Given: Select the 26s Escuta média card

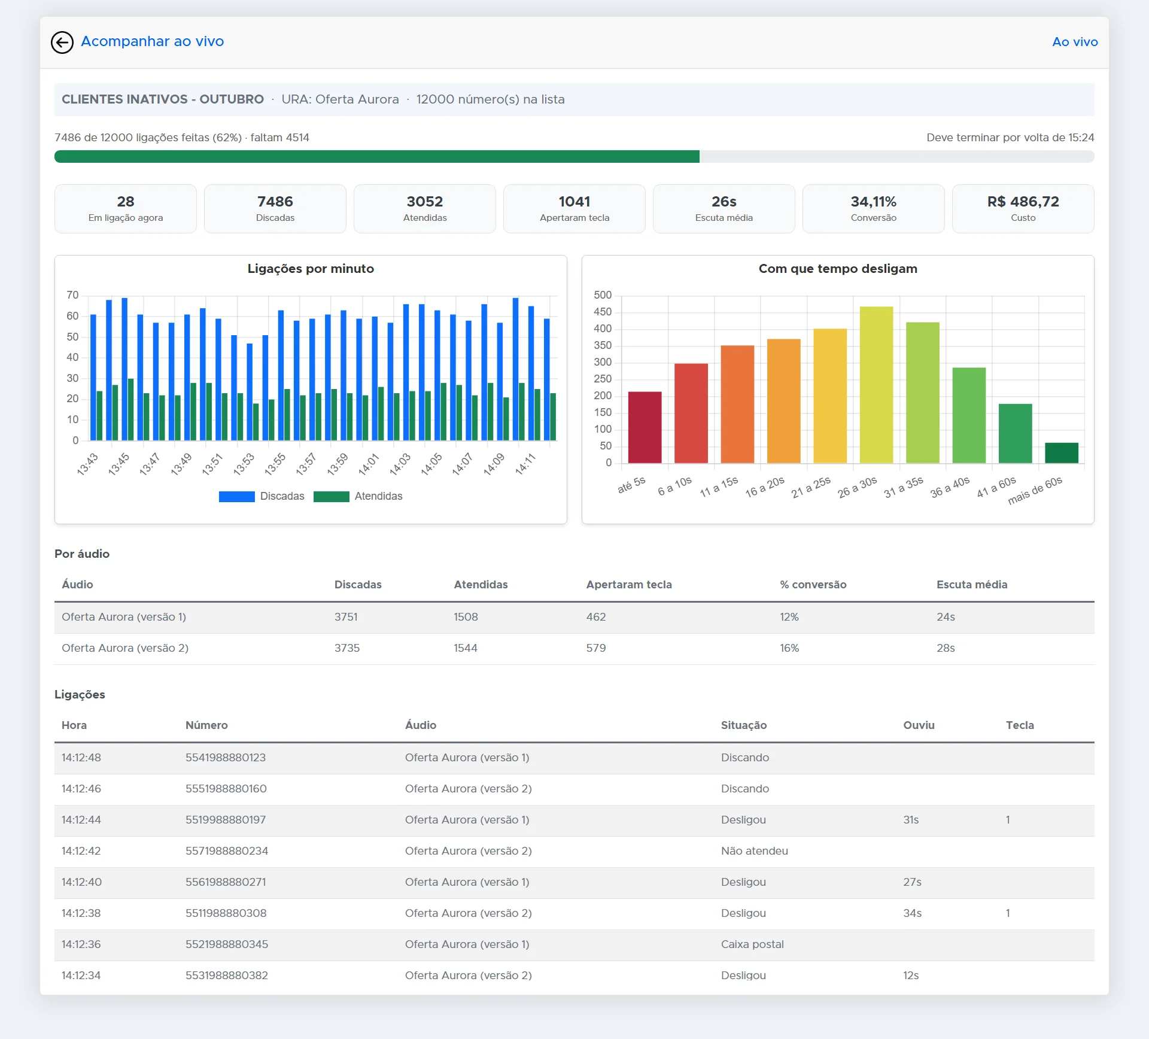Looking at the screenshot, I should (724, 209).
